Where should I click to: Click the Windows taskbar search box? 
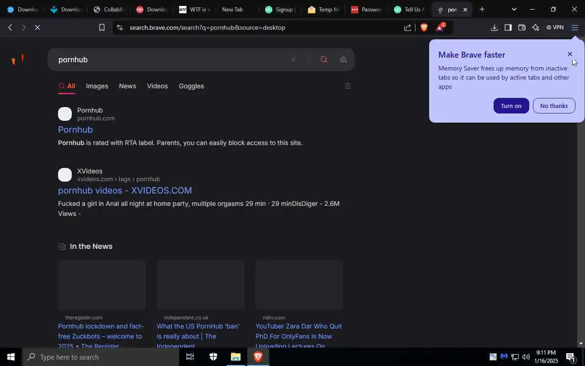pos(100,357)
